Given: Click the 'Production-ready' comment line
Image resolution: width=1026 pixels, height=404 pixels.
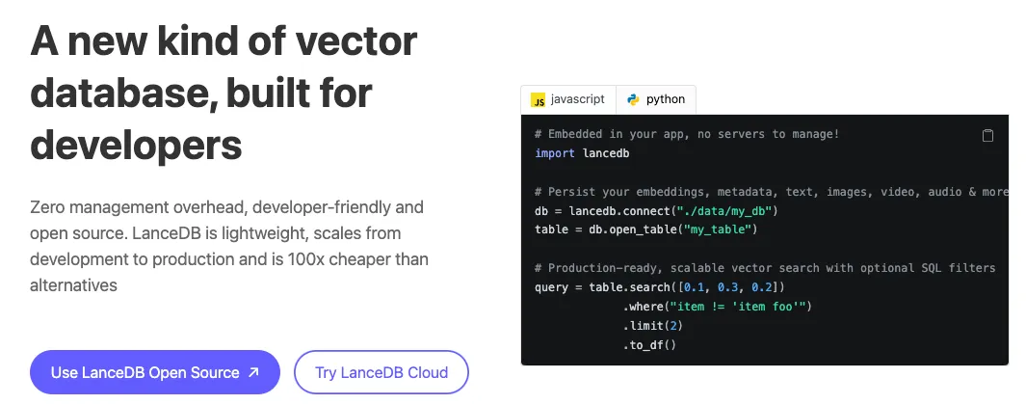Looking at the screenshot, I should click(x=765, y=268).
